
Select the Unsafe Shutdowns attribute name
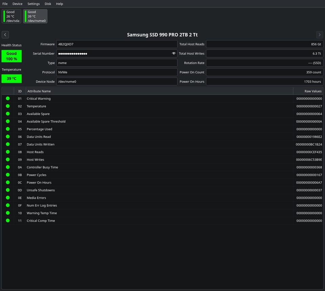tap(41, 190)
